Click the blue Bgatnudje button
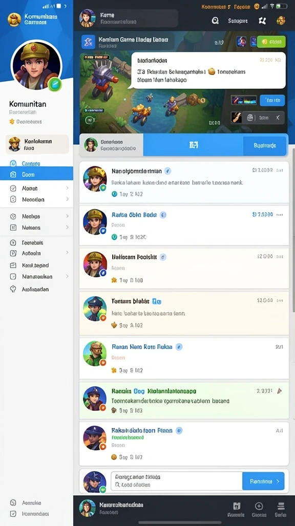 pyautogui.click(x=265, y=145)
